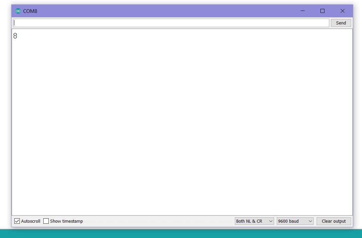Focus the serial message input field
The height and width of the screenshot is (238, 362).
170,23
